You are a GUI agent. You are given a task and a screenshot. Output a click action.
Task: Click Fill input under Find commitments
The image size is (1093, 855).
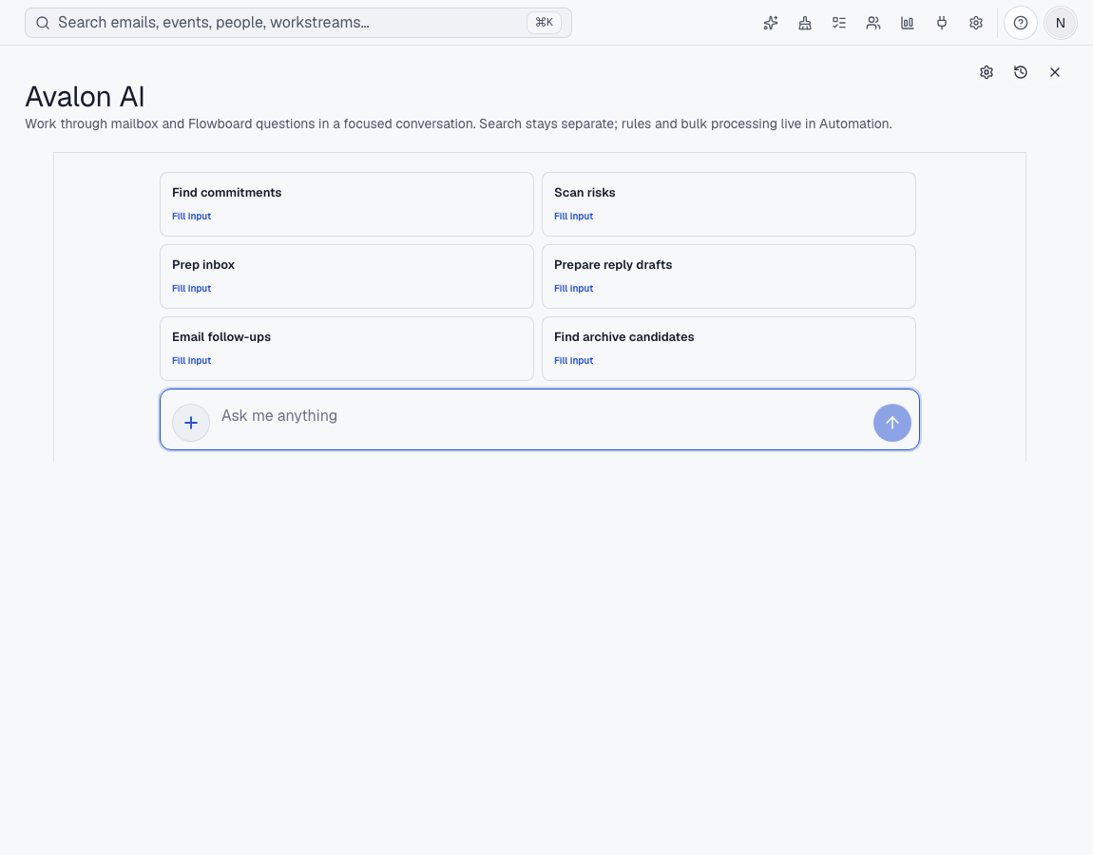point(192,216)
